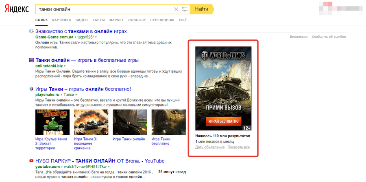Open advanced search settings sliders icon
Image resolution: width=366 pixels, height=182 pixels.
coord(185,9)
